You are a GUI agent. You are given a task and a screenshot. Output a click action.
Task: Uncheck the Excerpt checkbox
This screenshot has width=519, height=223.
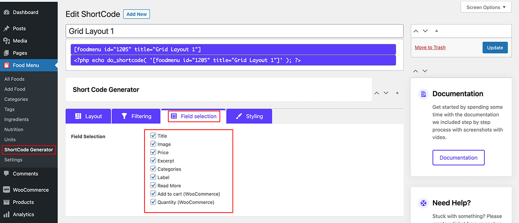coord(153,160)
